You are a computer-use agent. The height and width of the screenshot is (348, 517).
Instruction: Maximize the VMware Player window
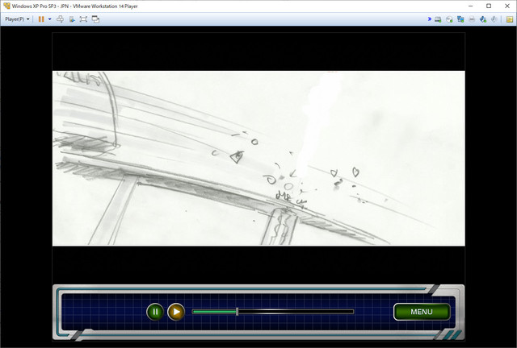(489, 6)
